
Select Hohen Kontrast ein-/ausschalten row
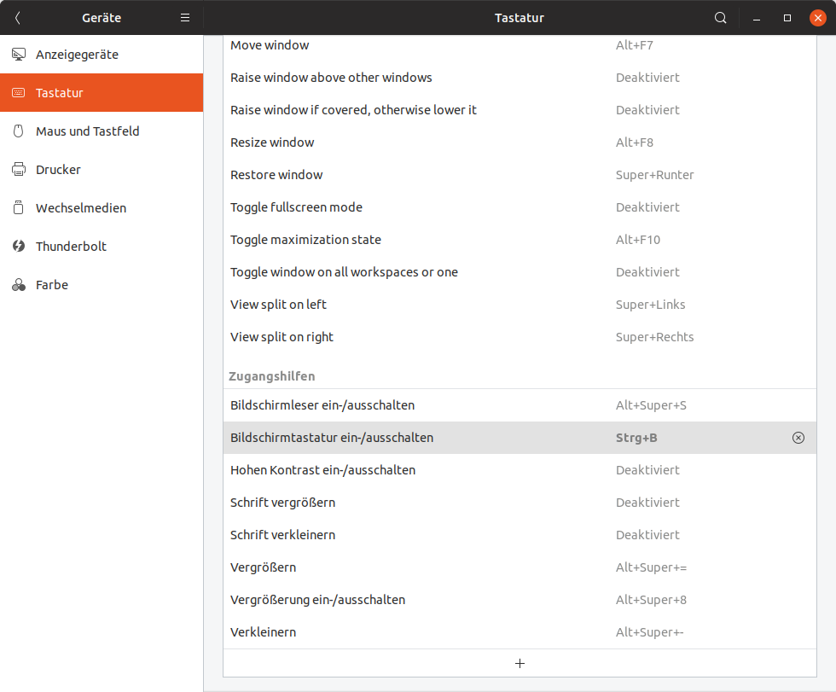[520, 470]
